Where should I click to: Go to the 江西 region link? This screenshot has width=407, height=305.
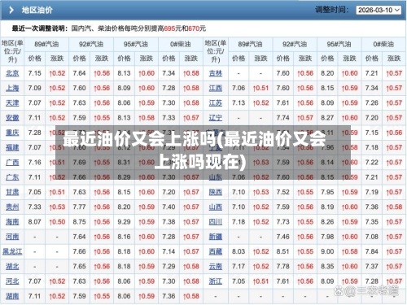tap(216, 88)
